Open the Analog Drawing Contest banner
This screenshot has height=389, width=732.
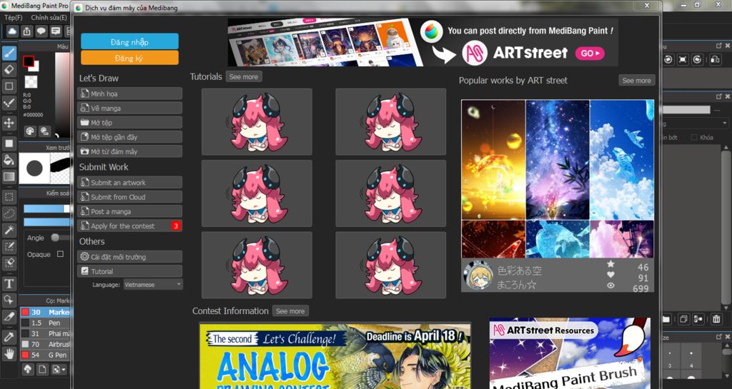click(335, 356)
